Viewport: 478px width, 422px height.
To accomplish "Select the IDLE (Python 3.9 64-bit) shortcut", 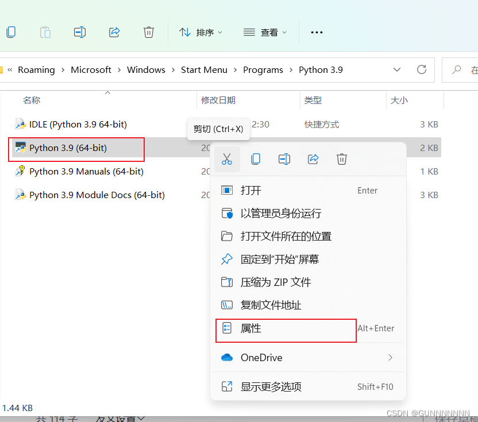I will pyautogui.click(x=78, y=125).
